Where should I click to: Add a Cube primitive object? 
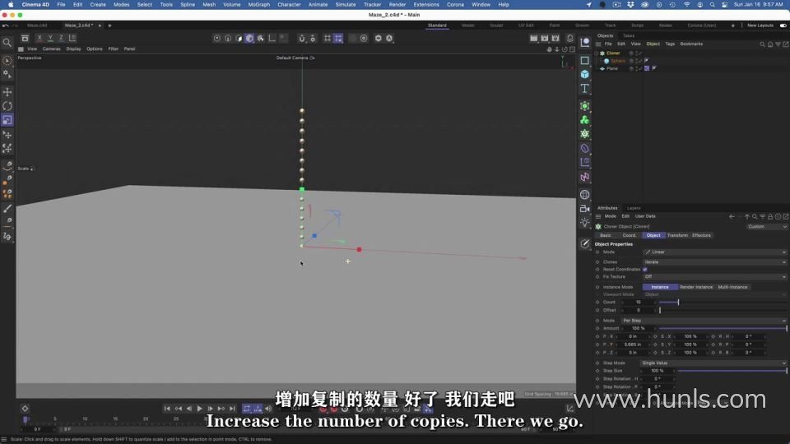coord(584,74)
